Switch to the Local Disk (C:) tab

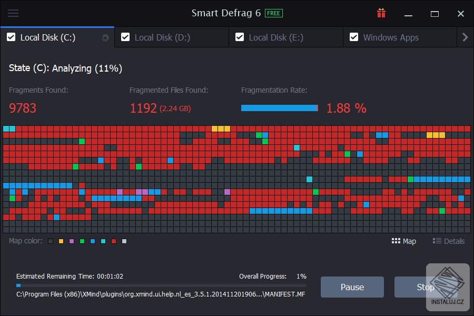[x=57, y=37]
